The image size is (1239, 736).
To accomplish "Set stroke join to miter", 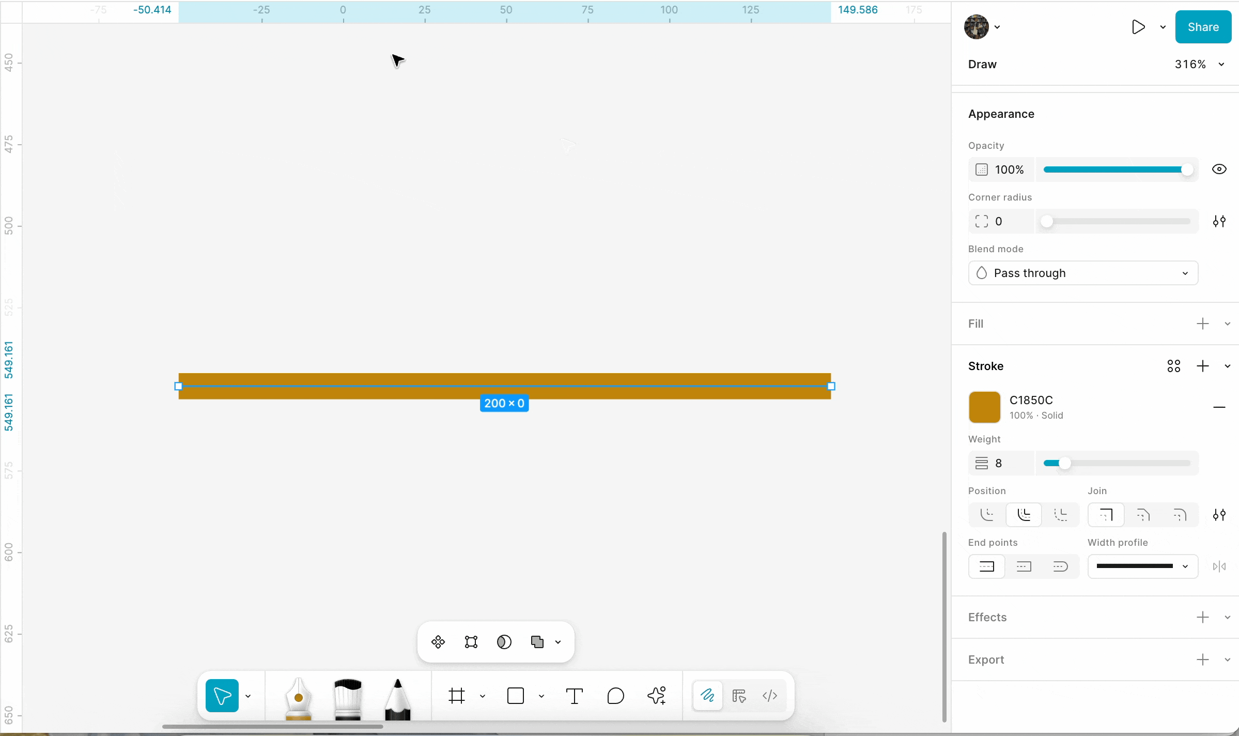I will click(x=1106, y=515).
